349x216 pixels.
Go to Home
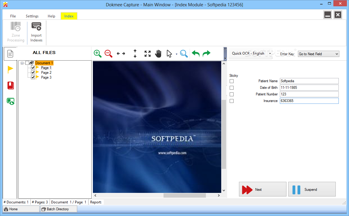21,209
